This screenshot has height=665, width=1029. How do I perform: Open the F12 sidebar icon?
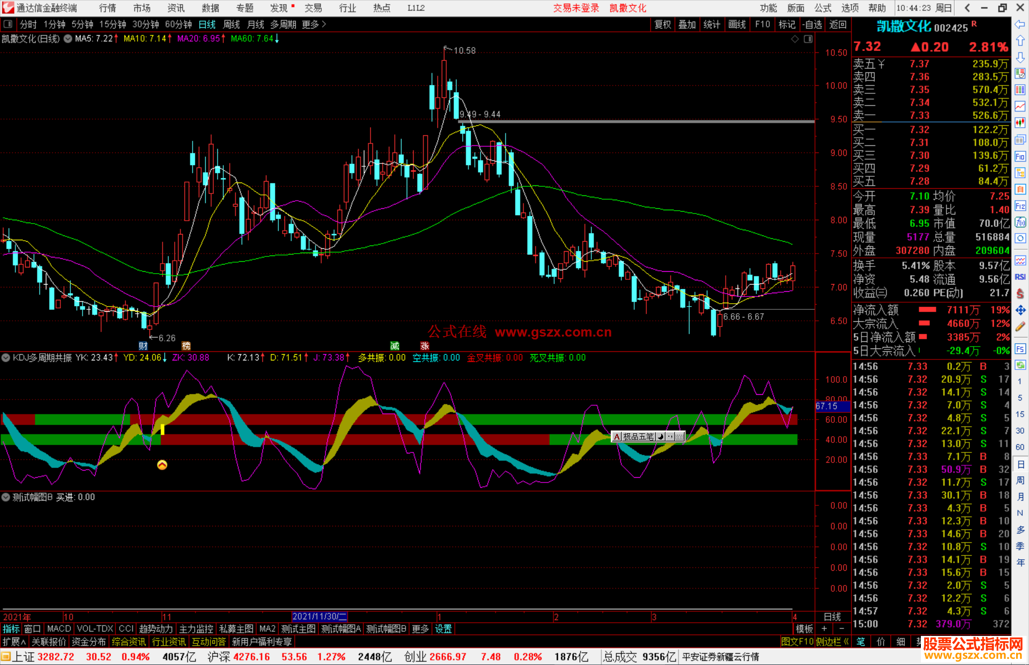[1020, 206]
